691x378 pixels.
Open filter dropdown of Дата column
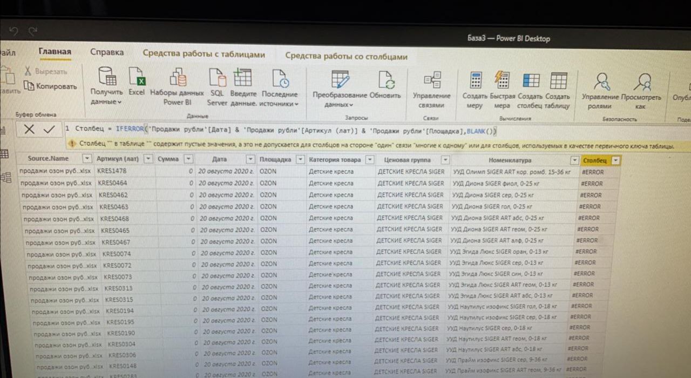tap(250, 159)
